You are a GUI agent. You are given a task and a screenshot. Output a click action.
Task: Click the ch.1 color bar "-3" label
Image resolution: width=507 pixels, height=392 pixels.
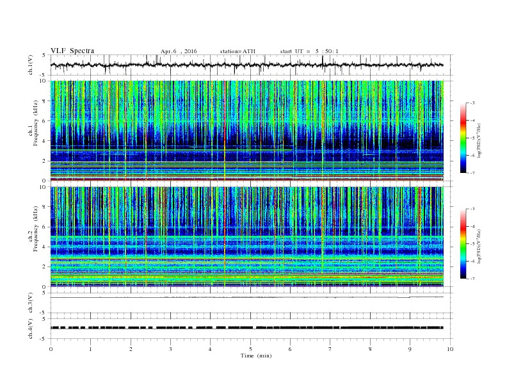pos(472,103)
